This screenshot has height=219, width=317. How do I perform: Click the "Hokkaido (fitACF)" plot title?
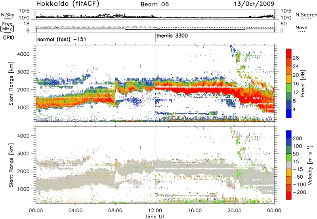pyautogui.click(x=68, y=4)
